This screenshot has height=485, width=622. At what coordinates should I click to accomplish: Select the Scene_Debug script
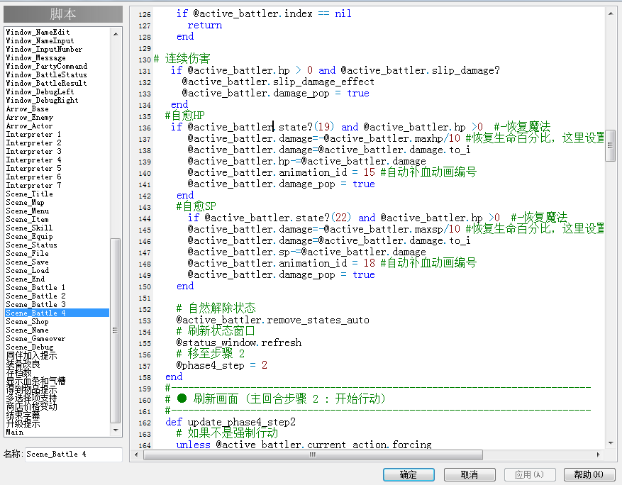point(30,347)
